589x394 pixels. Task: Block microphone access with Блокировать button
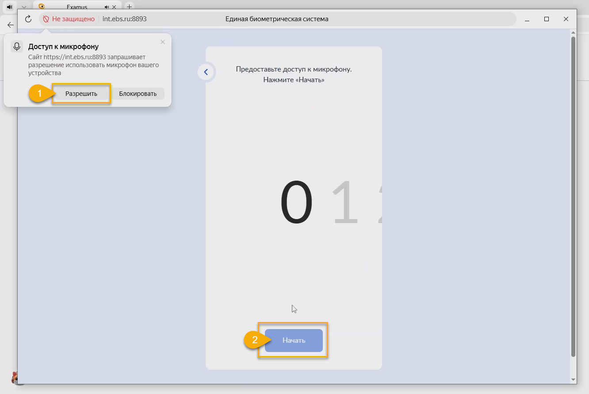tap(138, 94)
